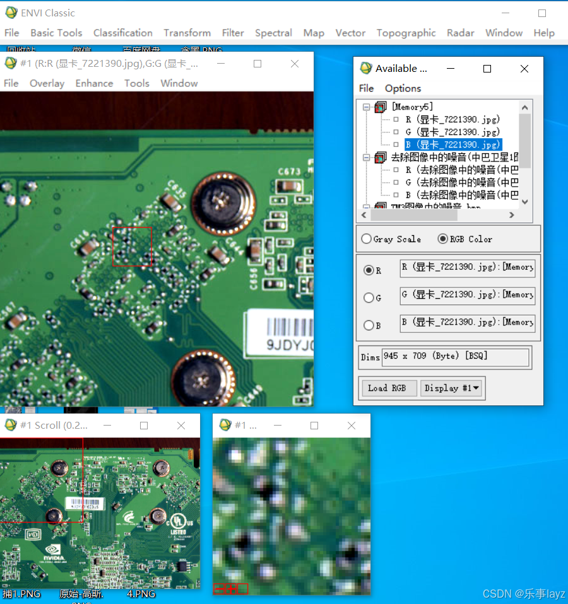Open the Vector menu
Screen dimensions: 568x604
350,33
